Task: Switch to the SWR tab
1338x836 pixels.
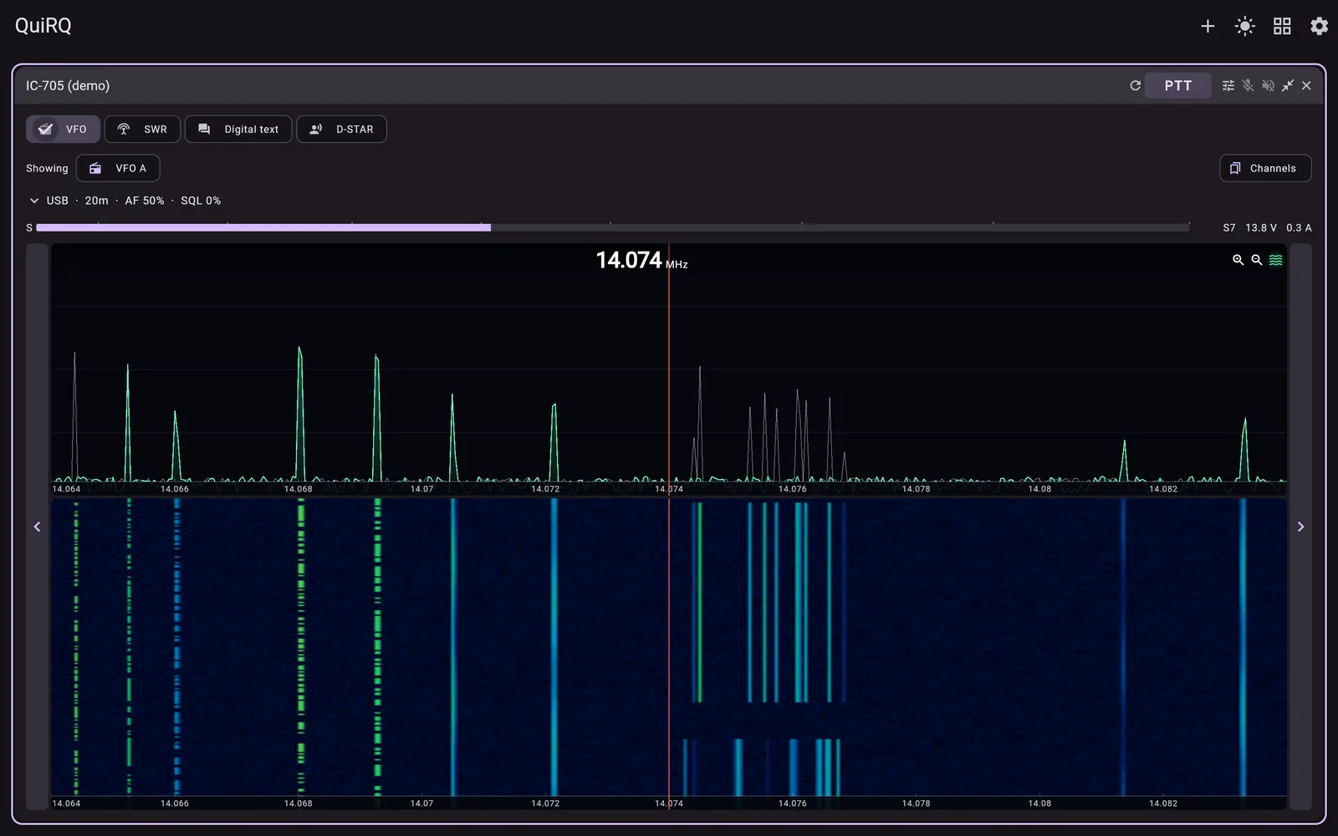Action: (x=142, y=129)
